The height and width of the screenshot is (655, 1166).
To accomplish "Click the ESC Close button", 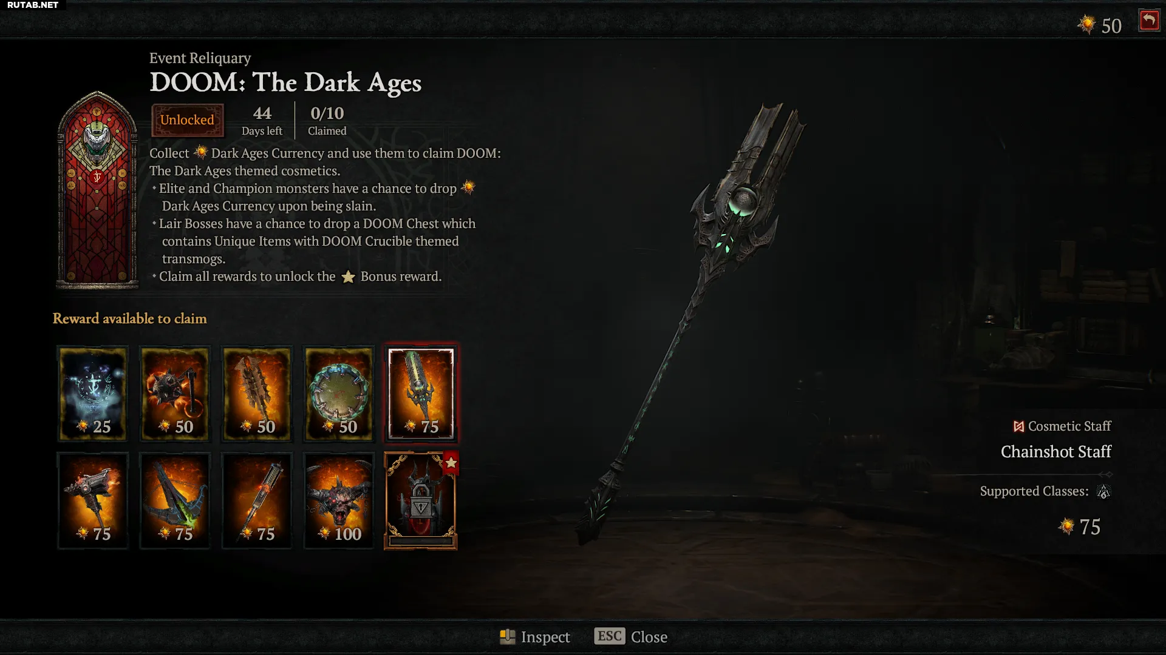I will [631, 637].
